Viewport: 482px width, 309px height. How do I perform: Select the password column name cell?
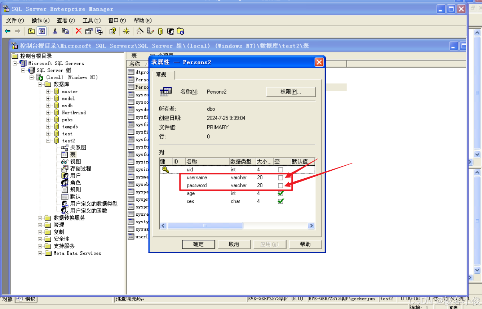pyautogui.click(x=197, y=185)
